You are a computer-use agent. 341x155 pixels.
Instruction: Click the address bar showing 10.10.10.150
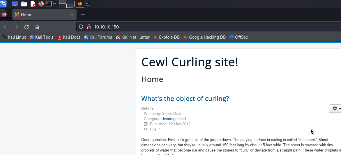pos(204,27)
